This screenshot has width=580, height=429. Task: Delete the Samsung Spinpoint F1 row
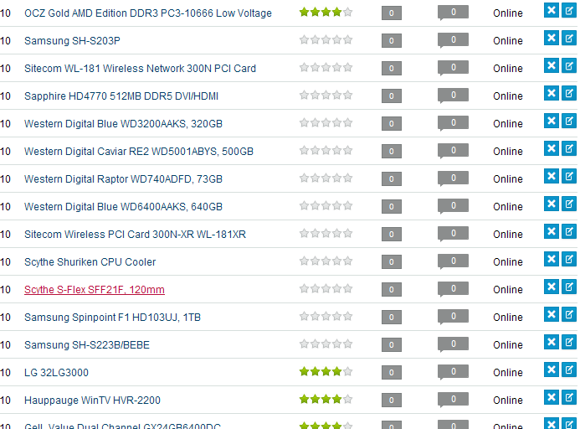point(552,314)
